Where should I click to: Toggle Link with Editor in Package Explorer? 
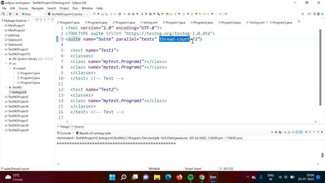tap(41, 20)
